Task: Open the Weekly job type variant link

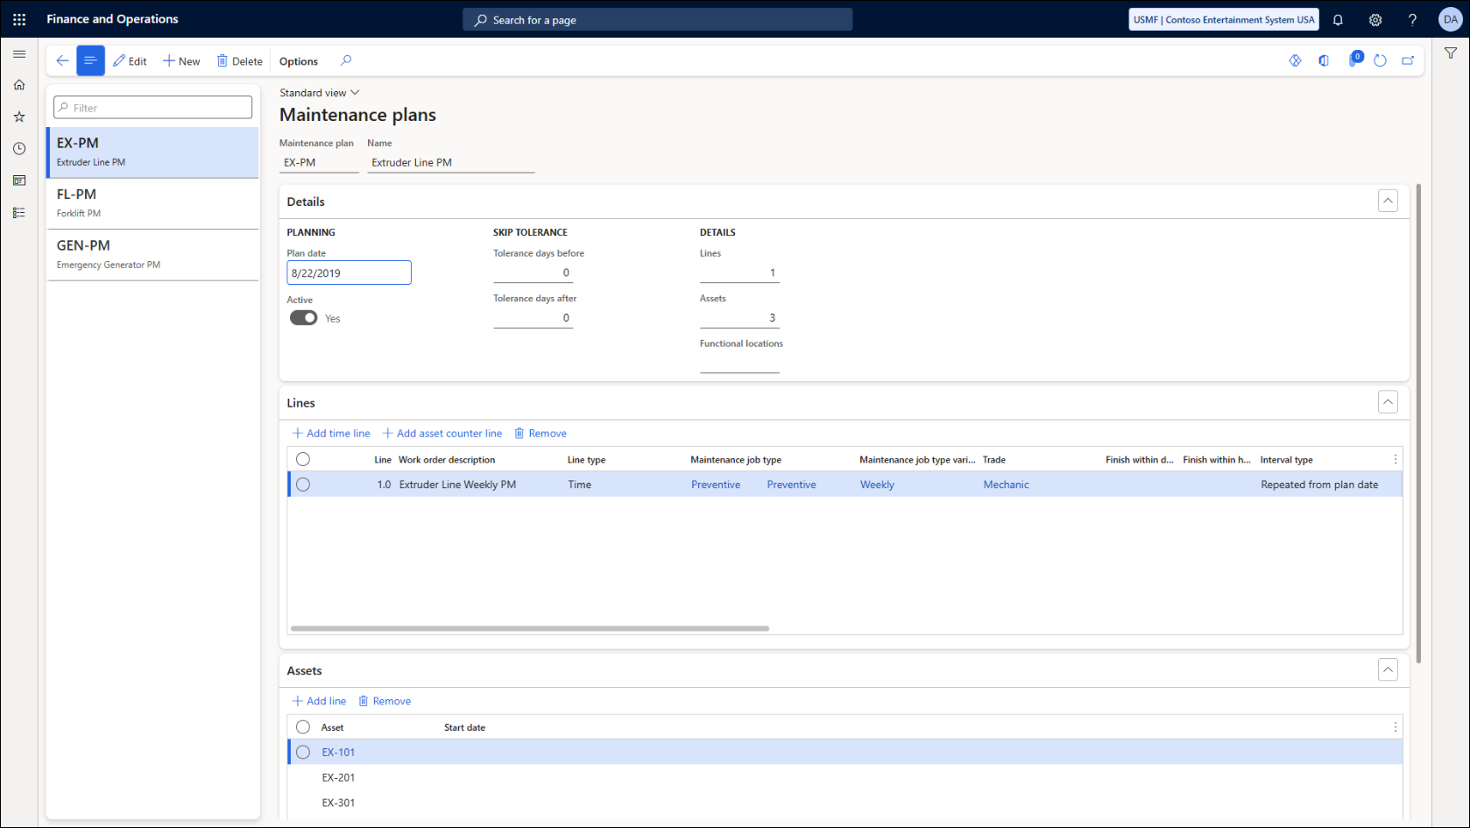Action: pyautogui.click(x=877, y=485)
